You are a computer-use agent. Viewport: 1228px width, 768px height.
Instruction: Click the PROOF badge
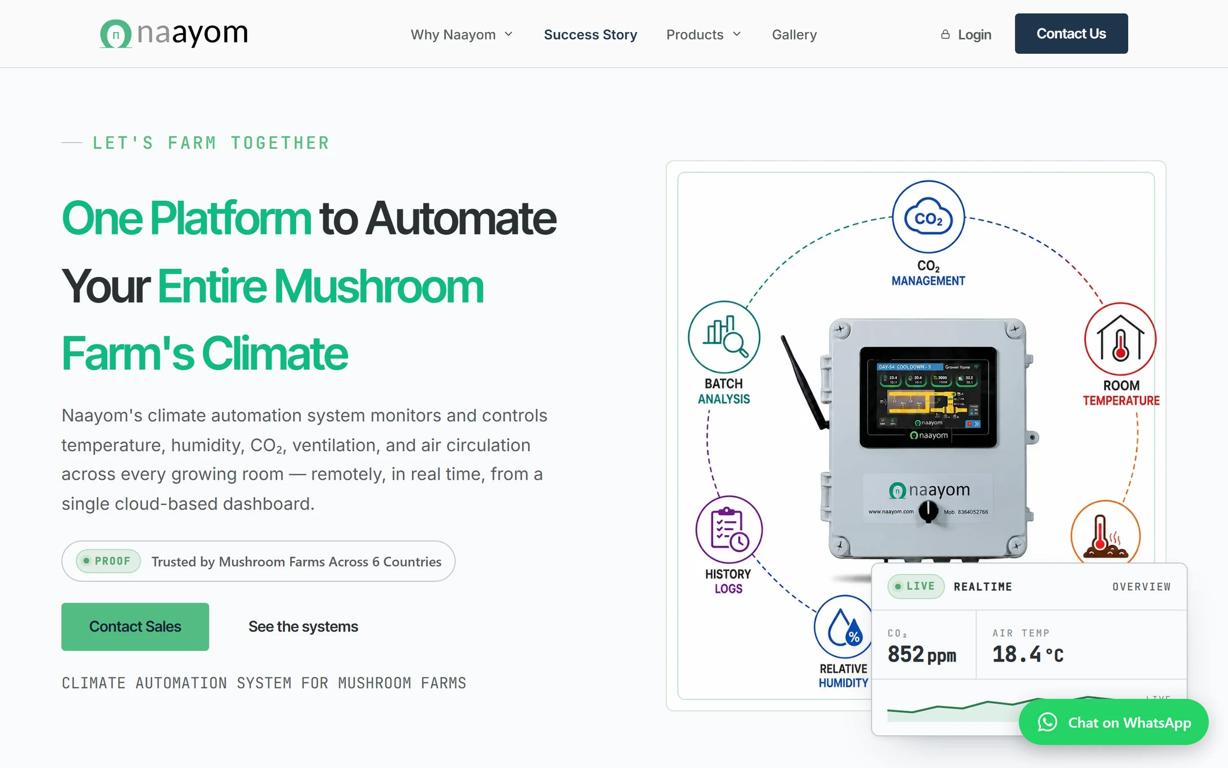(x=108, y=561)
